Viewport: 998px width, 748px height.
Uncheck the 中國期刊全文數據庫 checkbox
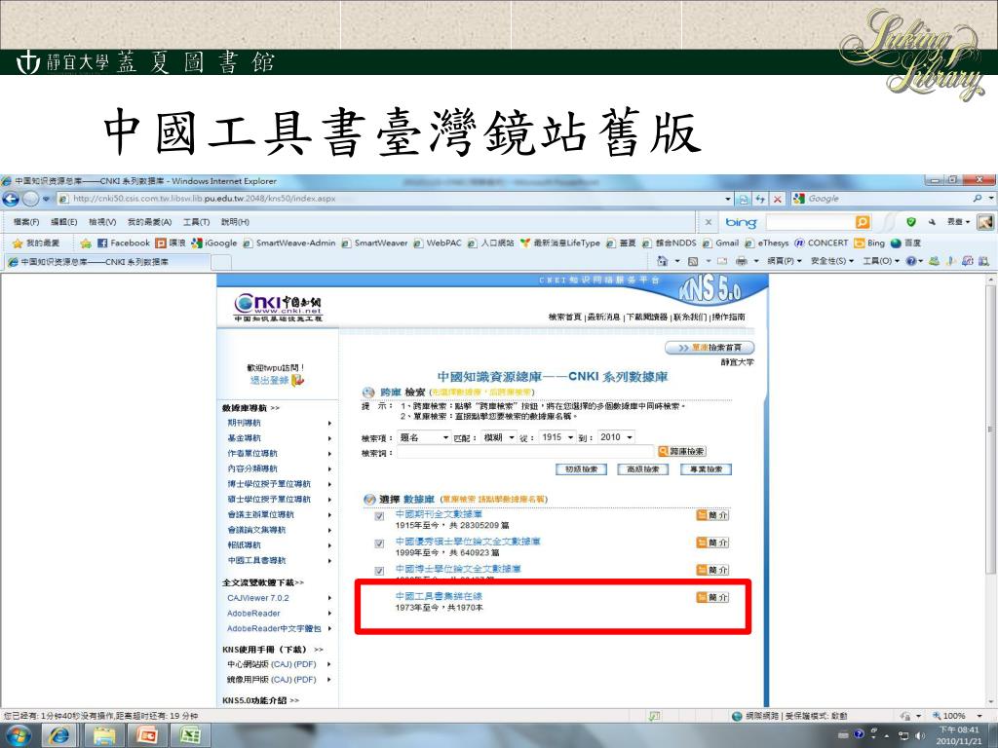coord(379,516)
